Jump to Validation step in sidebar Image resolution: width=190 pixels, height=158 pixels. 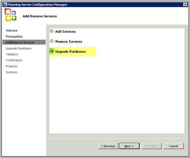12,54
